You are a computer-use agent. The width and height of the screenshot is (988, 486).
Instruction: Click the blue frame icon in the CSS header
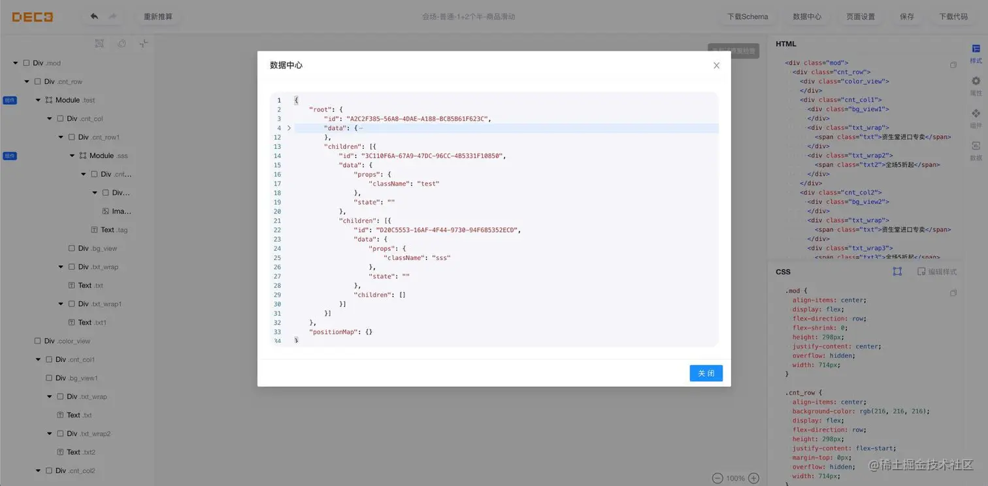click(x=897, y=271)
